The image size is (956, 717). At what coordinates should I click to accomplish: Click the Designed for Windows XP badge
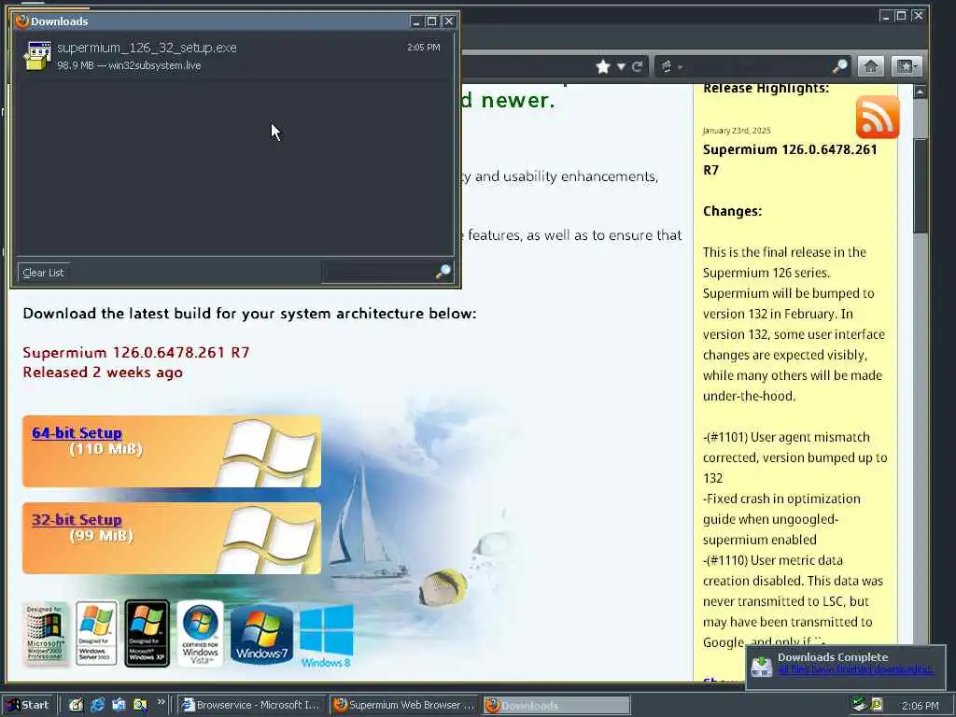[147, 634]
